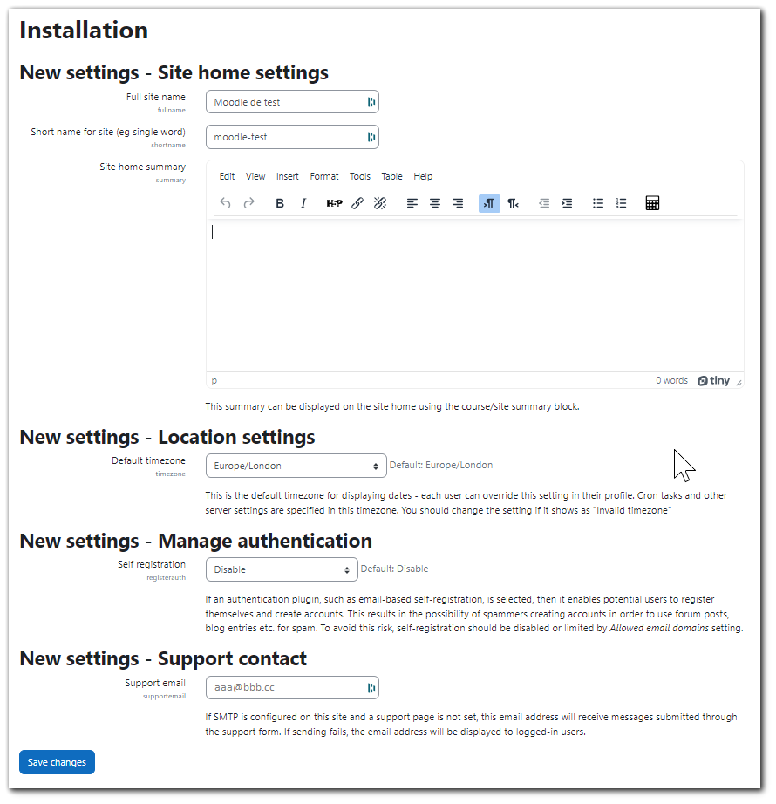Decrease indent (outdent)

pyautogui.click(x=544, y=203)
